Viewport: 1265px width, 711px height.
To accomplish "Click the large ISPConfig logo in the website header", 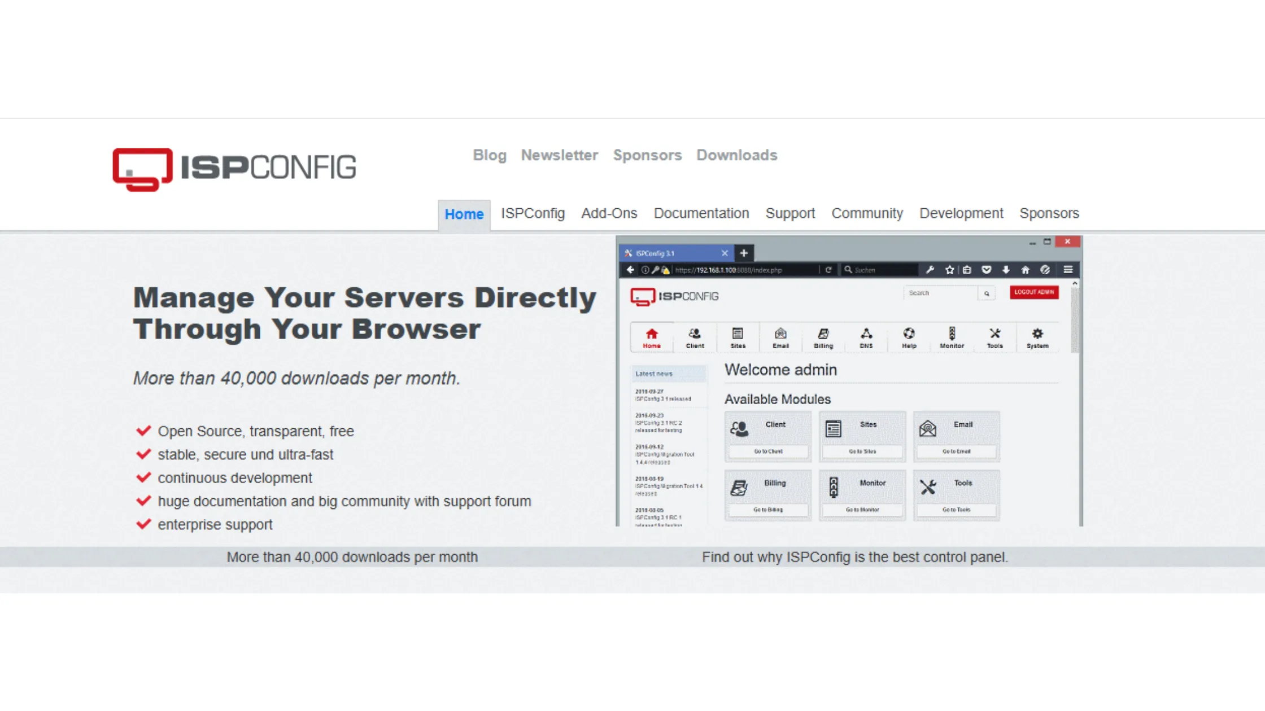I will tap(234, 169).
